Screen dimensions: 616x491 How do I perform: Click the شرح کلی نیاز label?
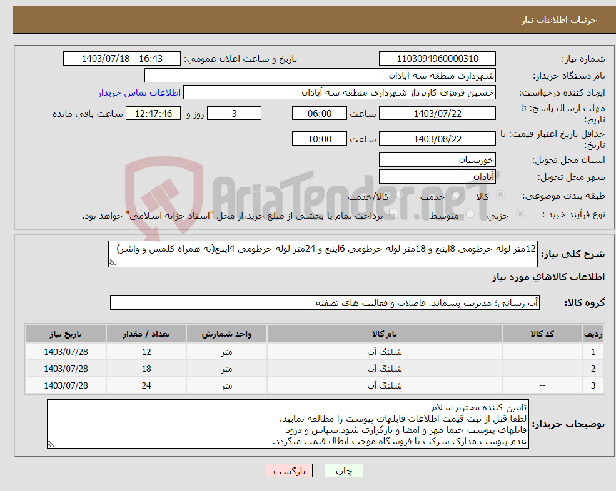click(x=573, y=254)
